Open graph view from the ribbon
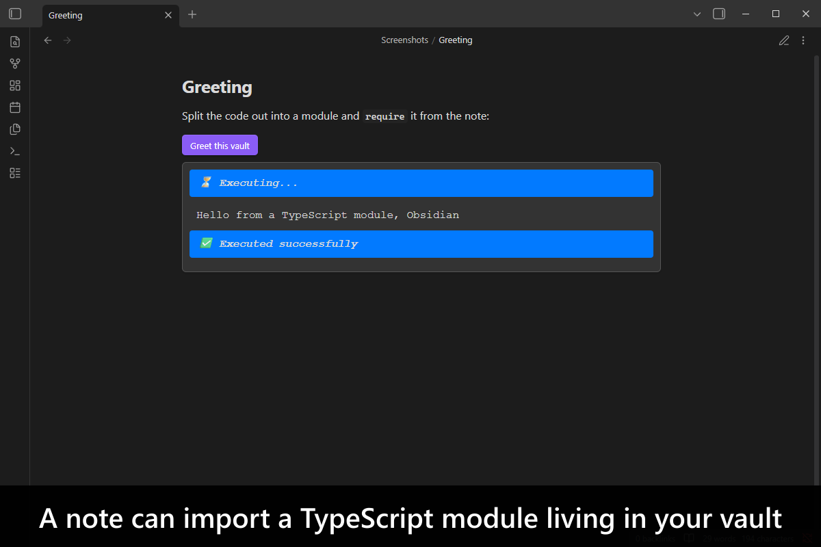 tap(15, 64)
